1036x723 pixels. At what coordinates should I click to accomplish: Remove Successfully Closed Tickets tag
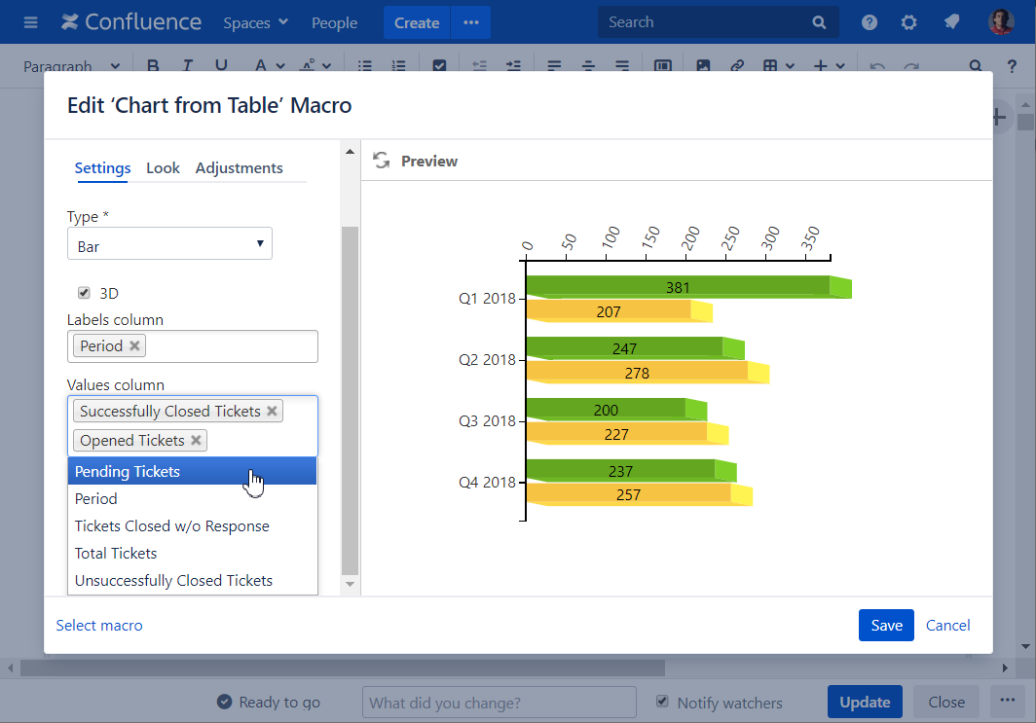pyautogui.click(x=273, y=412)
